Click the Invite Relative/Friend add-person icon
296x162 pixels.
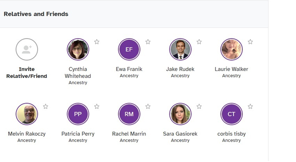(x=27, y=49)
